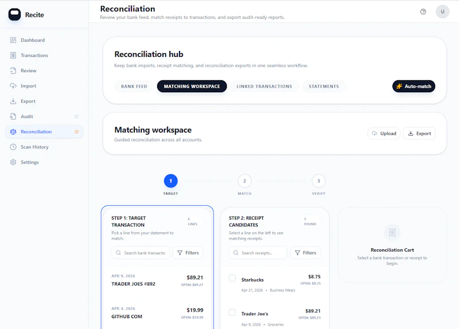
Task: Click the $89.21 amount on TRADER JOES #892
Action: (x=195, y=277)
